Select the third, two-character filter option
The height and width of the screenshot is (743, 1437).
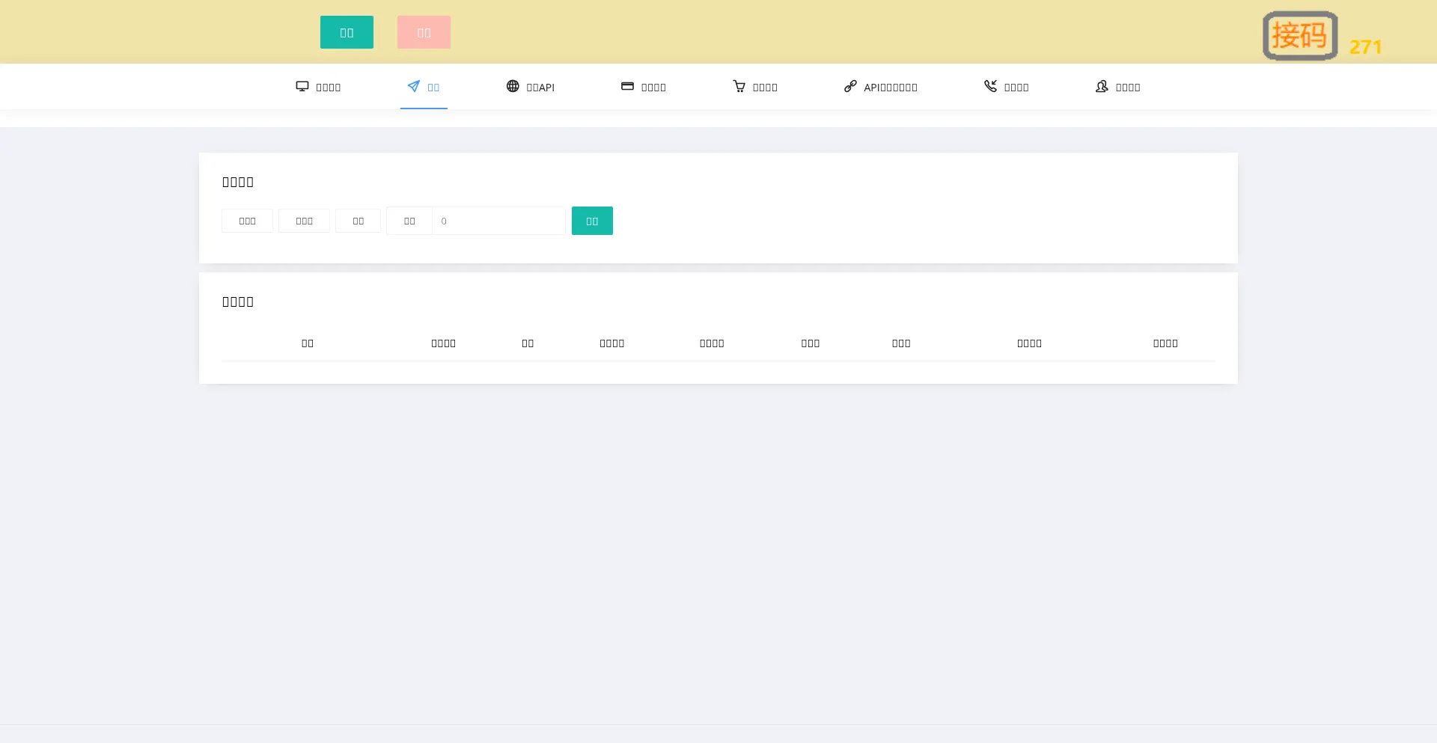[x=358, y=221]
